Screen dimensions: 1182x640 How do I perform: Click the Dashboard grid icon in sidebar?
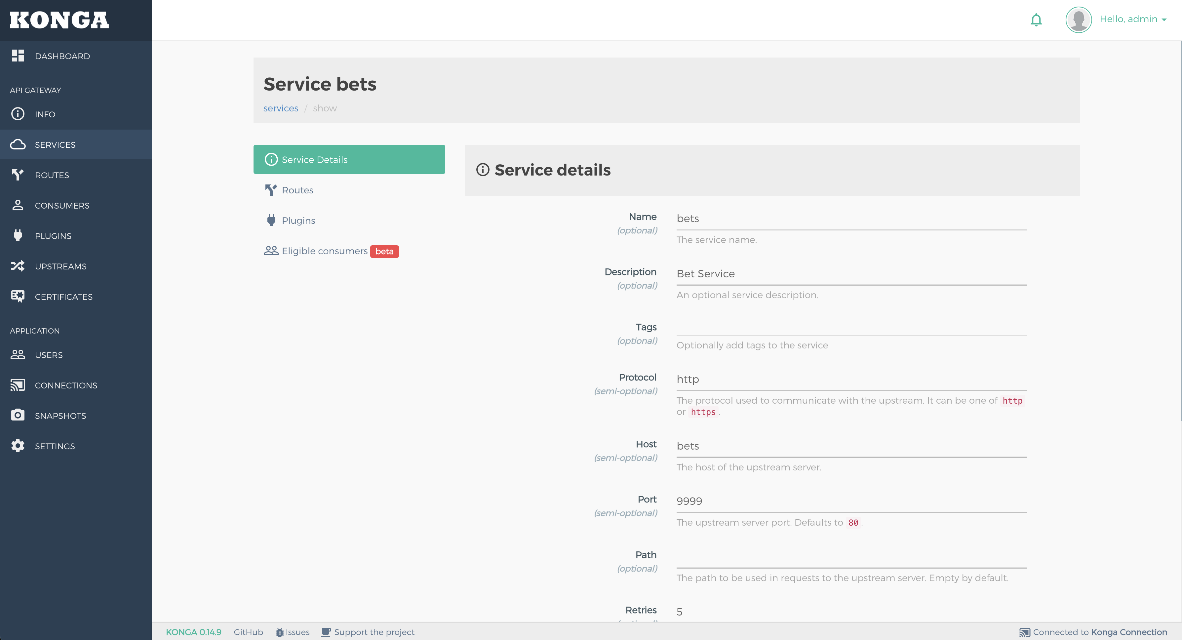[18, 56]
